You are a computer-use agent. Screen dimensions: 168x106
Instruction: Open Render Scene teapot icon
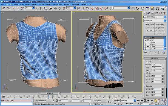click(163, 8)
